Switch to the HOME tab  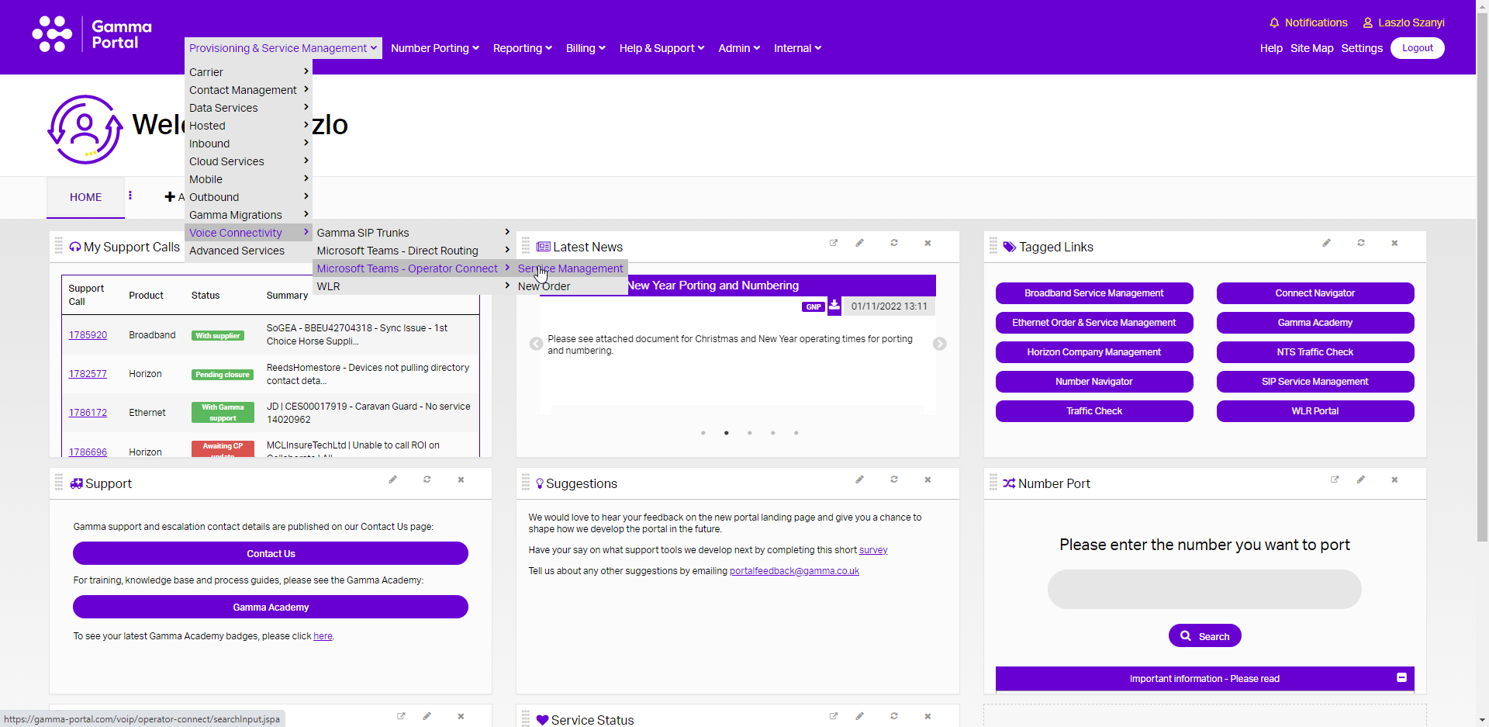85,197
